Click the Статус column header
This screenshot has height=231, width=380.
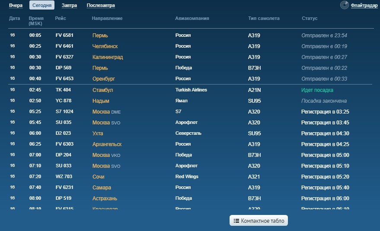tap(310, 18)
